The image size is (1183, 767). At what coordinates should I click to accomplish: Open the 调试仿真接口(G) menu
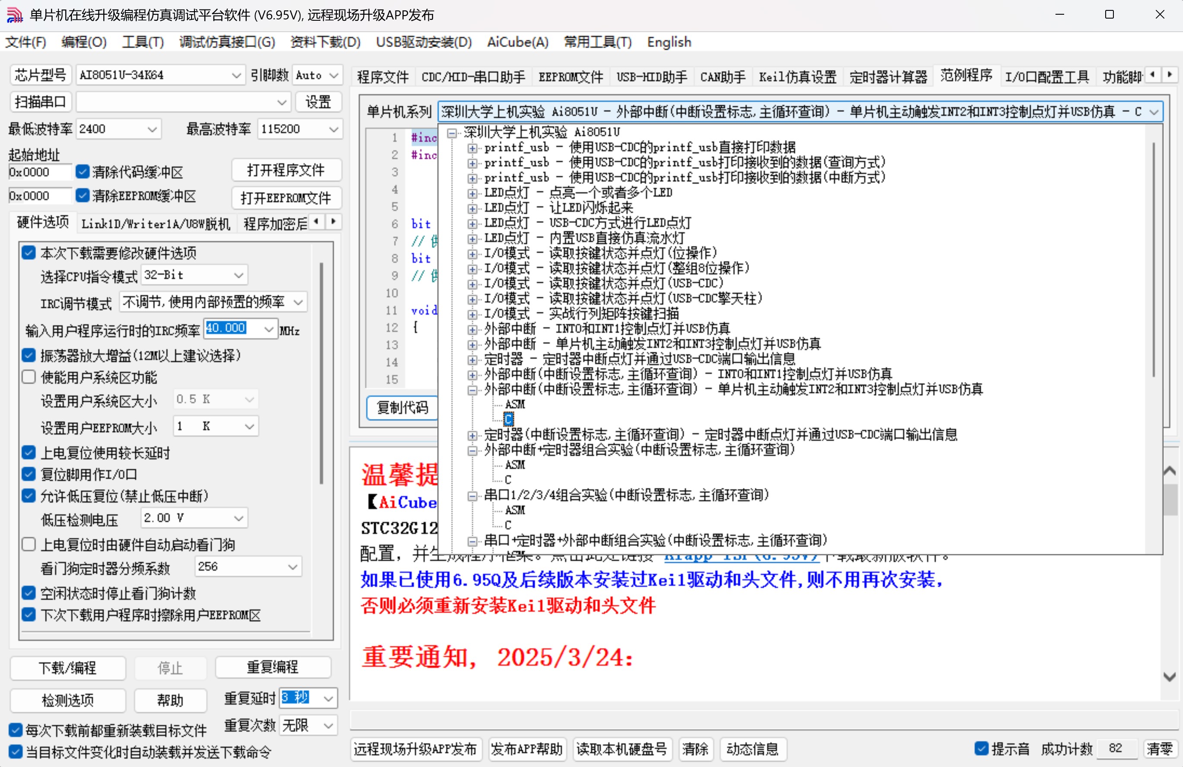[x=227, y=42]
